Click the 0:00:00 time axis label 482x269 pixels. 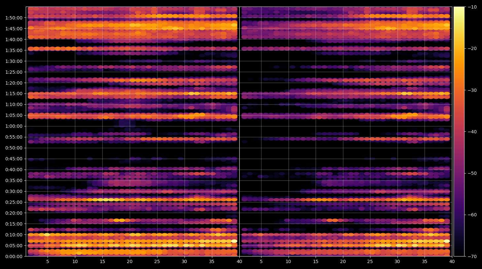tap(14, 256)
